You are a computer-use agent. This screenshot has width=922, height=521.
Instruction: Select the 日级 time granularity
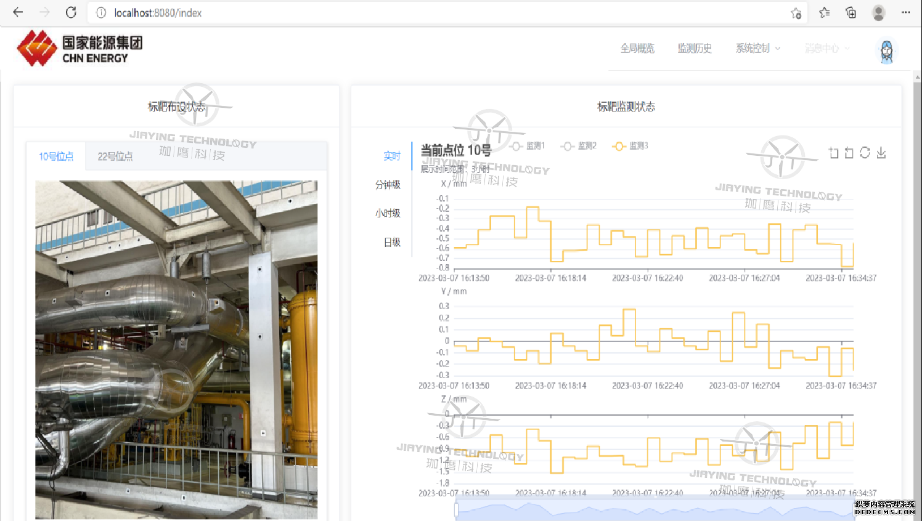coord(392,243)
